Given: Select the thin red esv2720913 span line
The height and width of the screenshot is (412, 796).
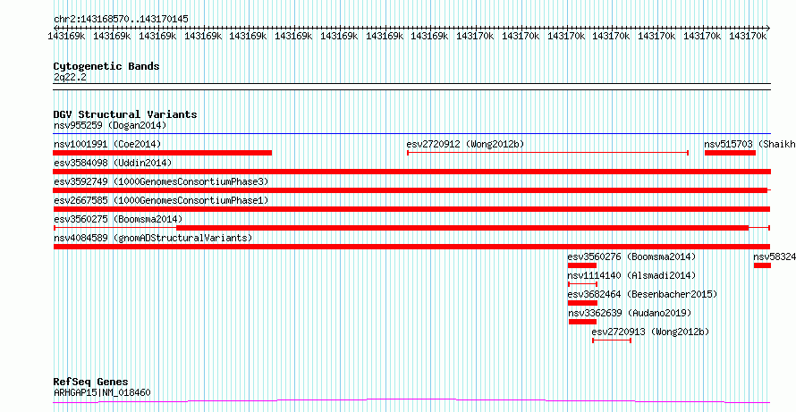Looking at the screenshot, I should (612, 341).
